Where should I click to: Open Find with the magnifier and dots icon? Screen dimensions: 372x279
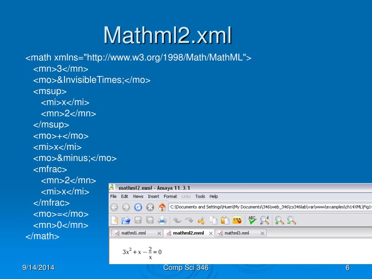click(264, 220)
